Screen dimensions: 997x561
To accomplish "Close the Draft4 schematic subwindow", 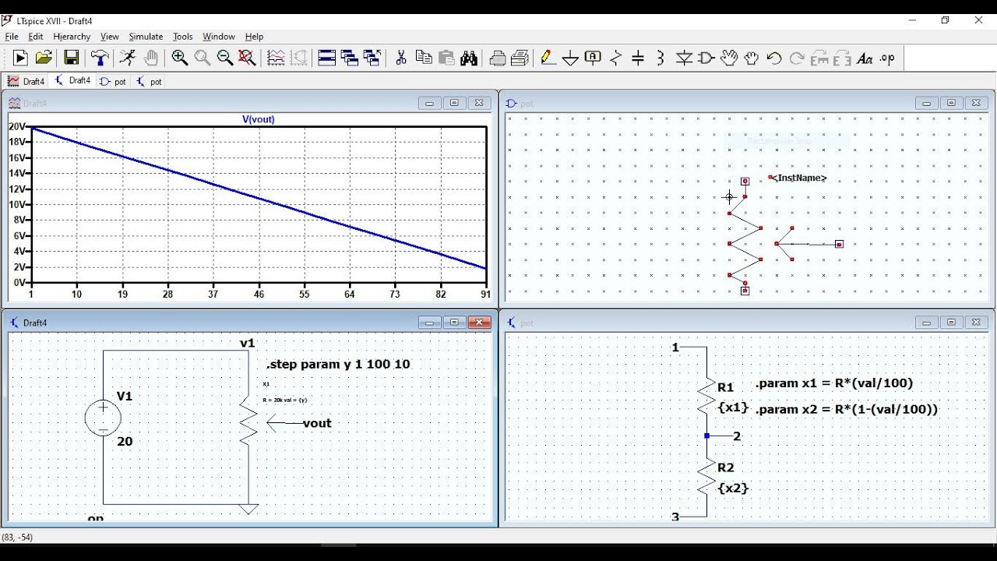I will click(x=480, y=322).
